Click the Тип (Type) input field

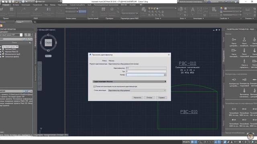(x=146, y=71)
